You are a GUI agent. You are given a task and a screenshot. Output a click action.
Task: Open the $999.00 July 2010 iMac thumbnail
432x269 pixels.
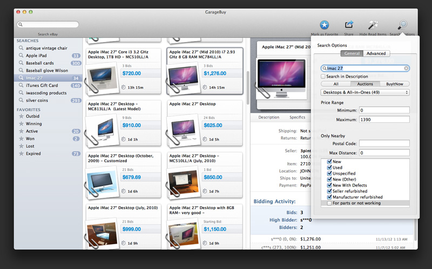102,234
